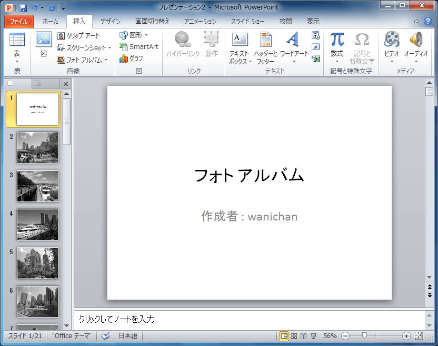Image resolution: width=438 pixels, height=346 pixels.
Task: Switch to slide sorter view
Action: (x=294, y=335)
